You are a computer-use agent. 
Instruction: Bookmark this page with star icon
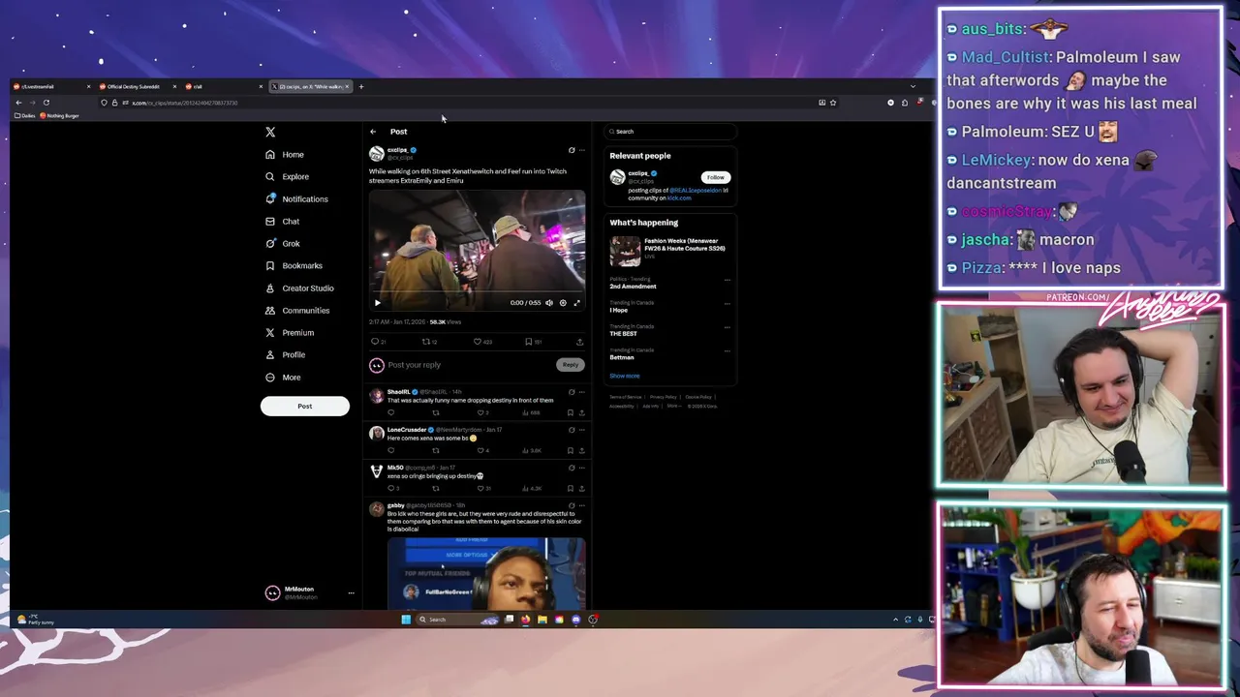(x=832, y=103)
